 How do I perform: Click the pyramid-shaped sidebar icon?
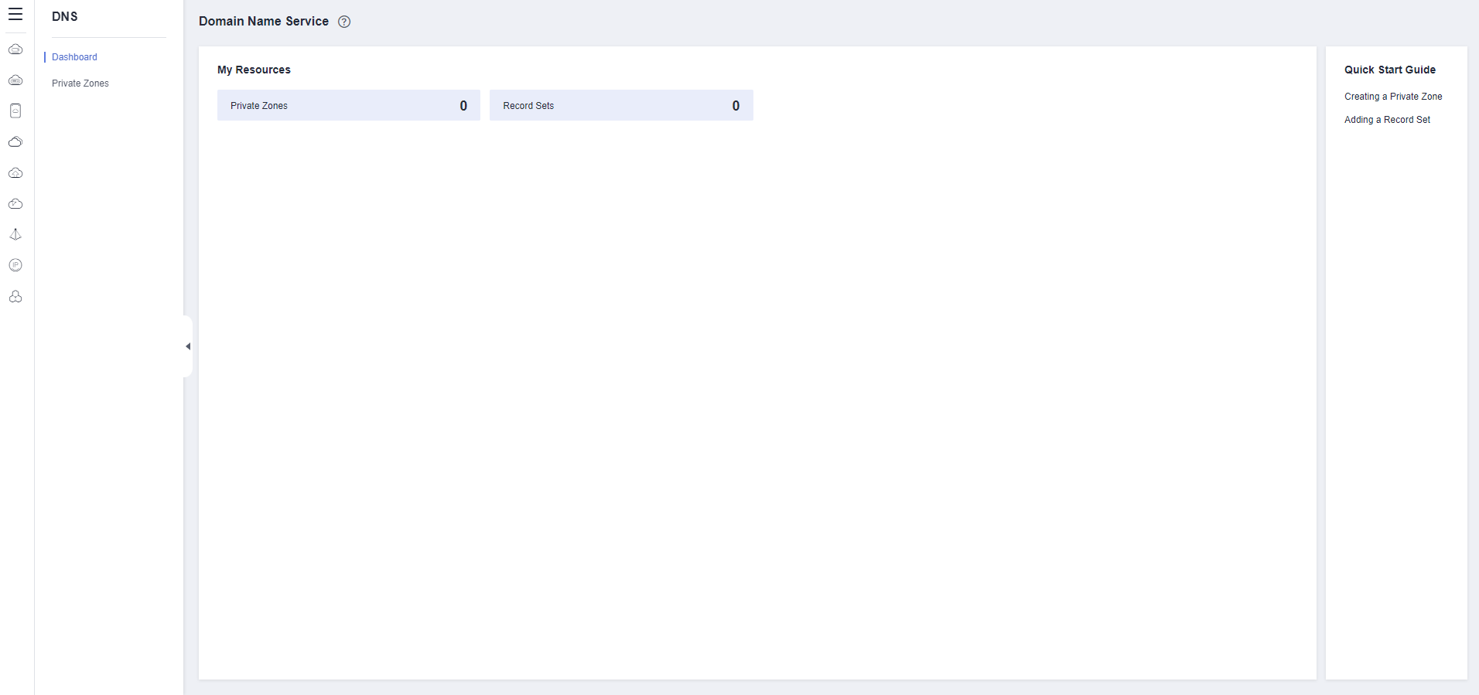(x=15, y=234)
